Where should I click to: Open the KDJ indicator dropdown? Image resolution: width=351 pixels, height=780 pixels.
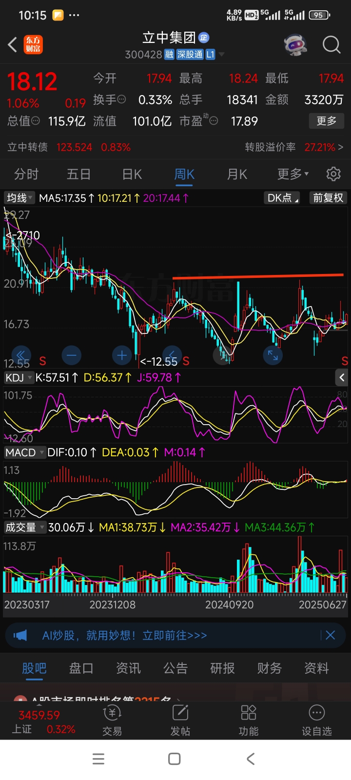(x=19, y=377)
